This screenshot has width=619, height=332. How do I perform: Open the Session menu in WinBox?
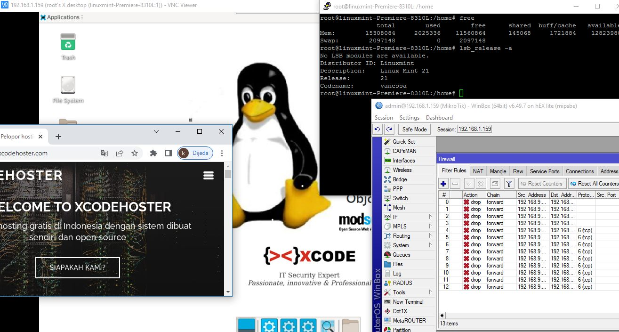384,118
